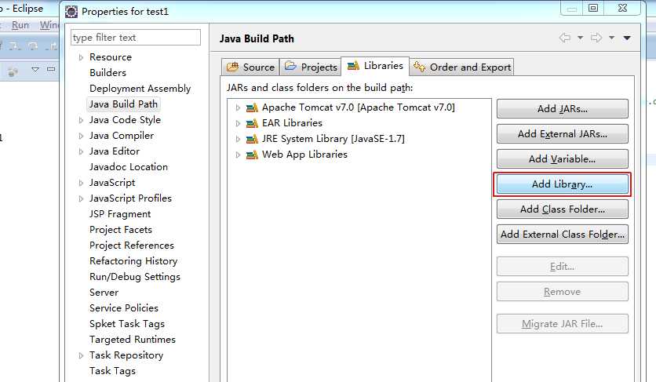Select Javadoc Location in the tree
This screenshot has width=656, height=382.
tap(129, 167)
